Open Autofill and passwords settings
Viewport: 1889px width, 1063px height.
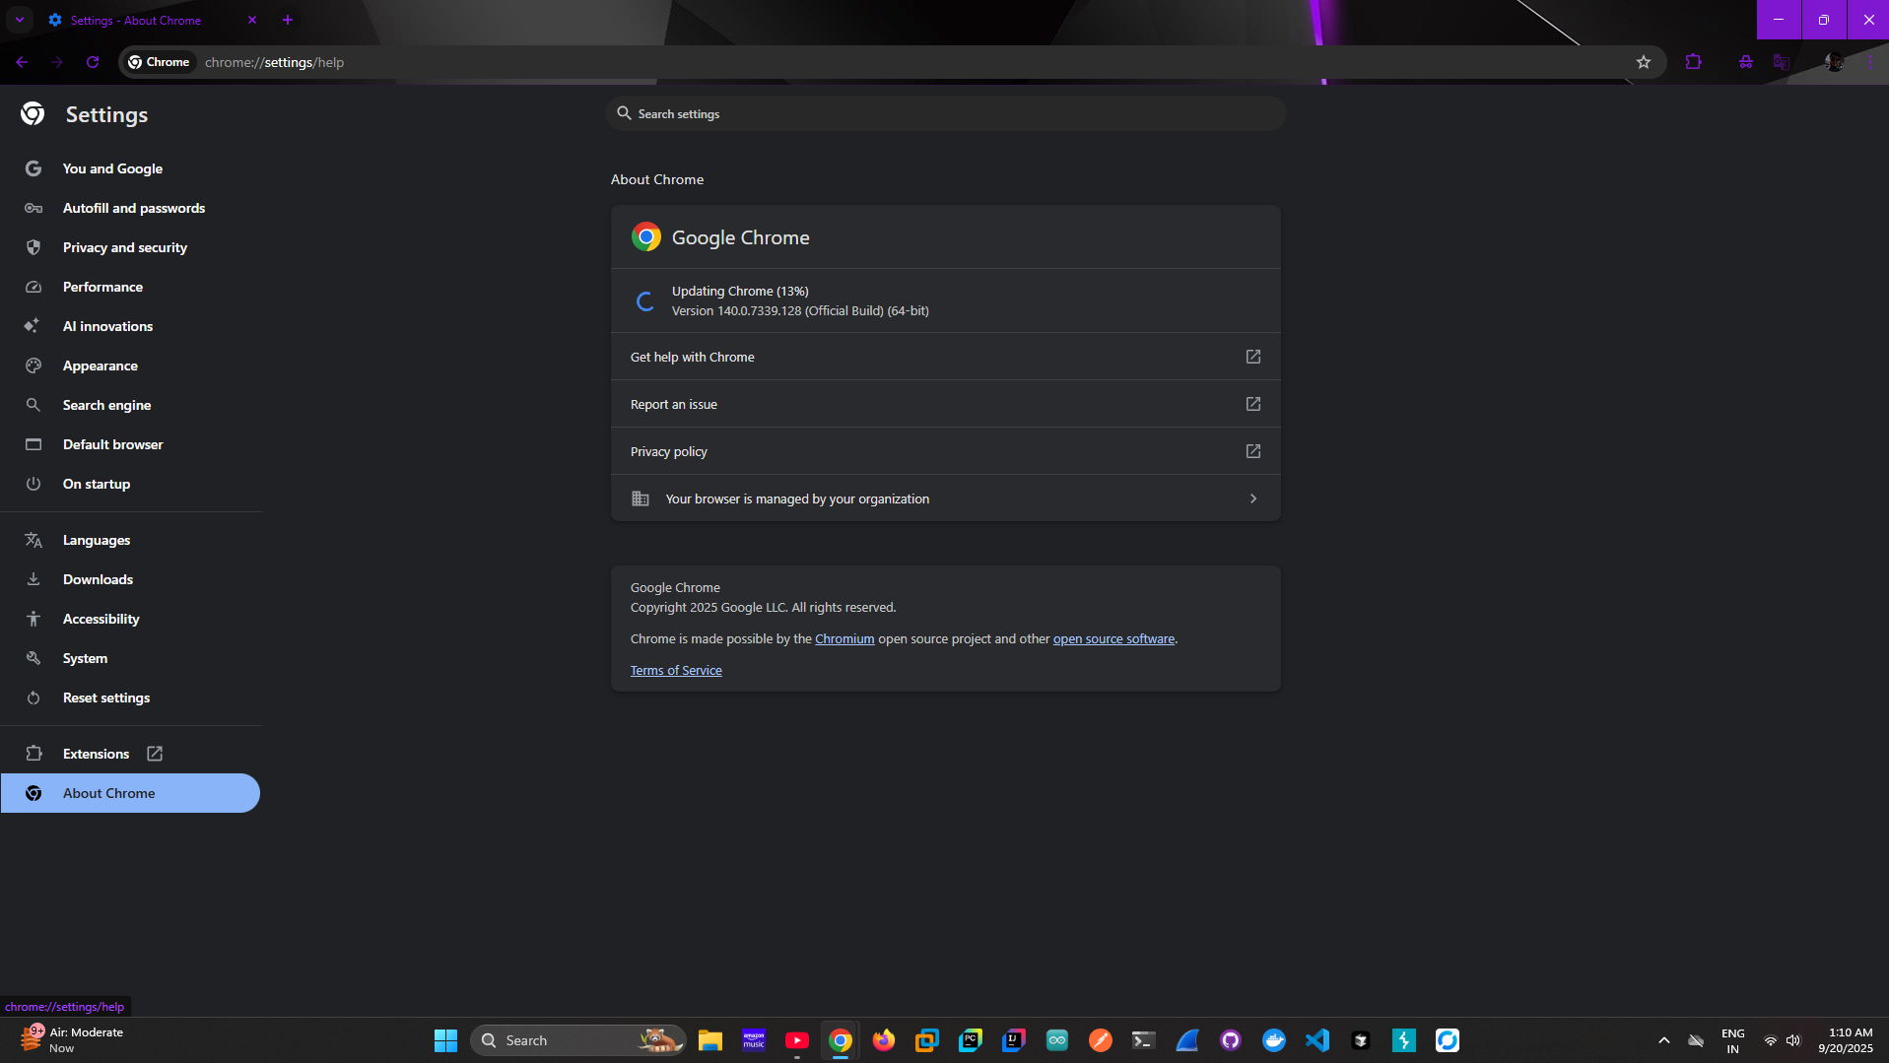coord(130,208)
